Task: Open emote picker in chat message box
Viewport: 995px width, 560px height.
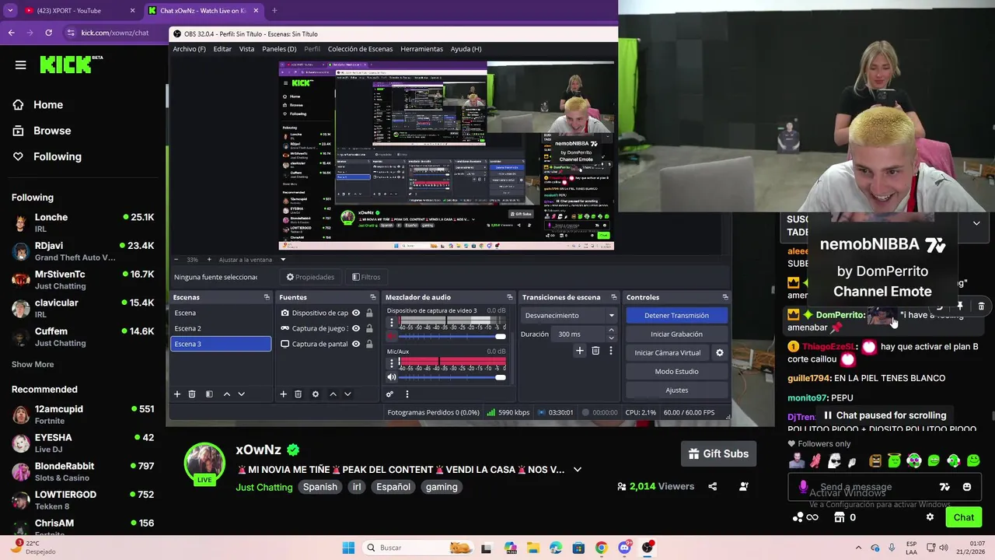Action: point(967,487)
